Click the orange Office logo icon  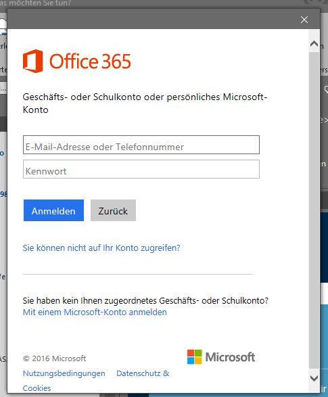tap(33, 61)
